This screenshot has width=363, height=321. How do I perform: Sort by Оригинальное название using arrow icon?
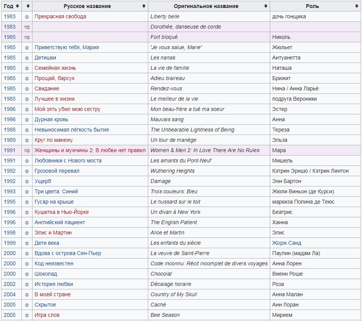tap(266, 6)
